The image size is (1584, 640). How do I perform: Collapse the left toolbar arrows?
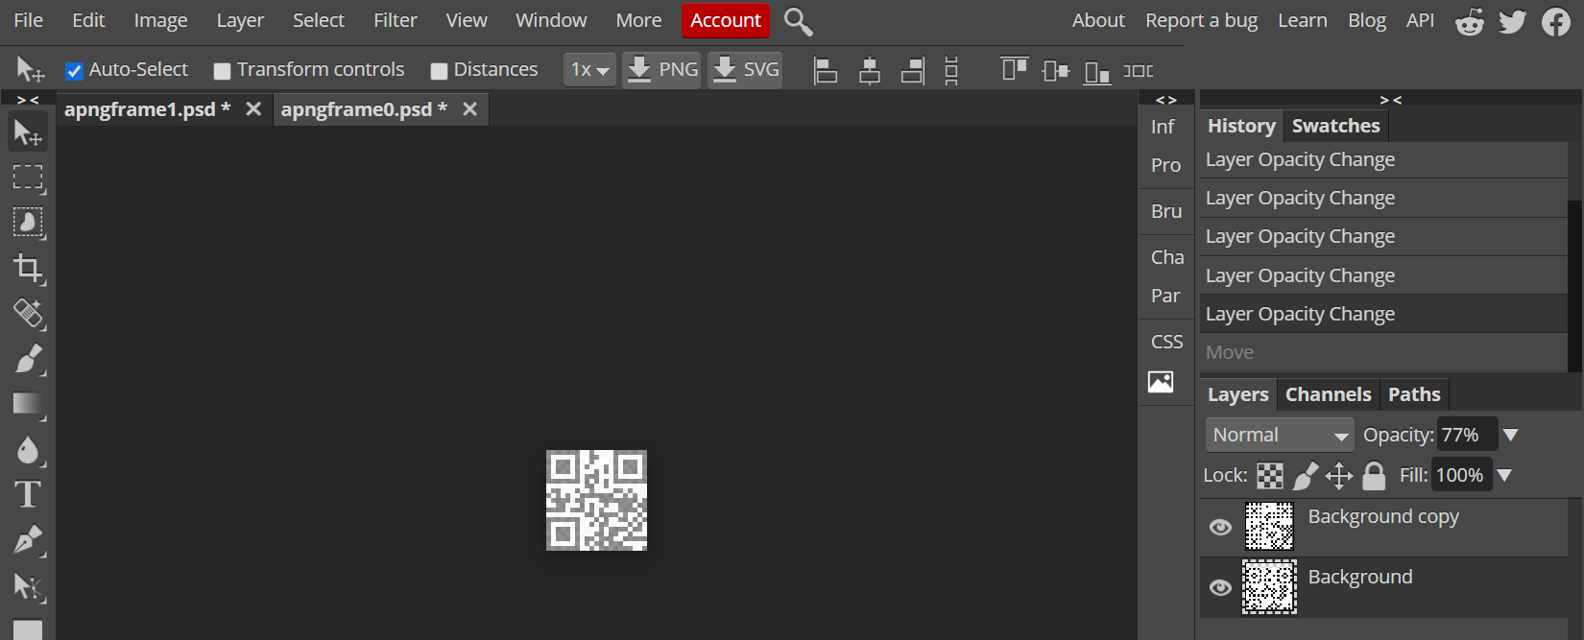[28, 100]
